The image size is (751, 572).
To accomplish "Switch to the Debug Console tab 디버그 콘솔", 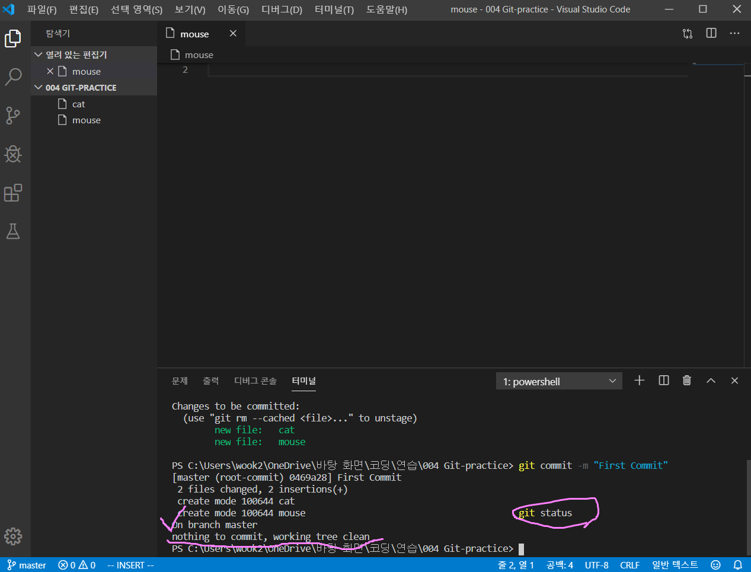I will coord(255,381).
